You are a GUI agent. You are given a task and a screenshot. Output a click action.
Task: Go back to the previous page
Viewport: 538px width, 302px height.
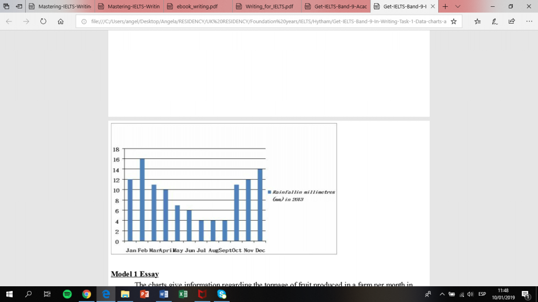coord(8,22)
